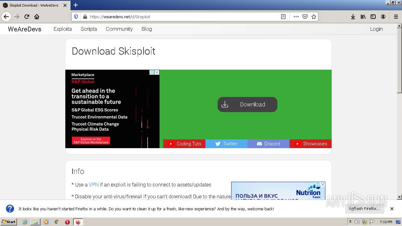
Task: Click the Refresh Firefox button
Action: point(364,209)
